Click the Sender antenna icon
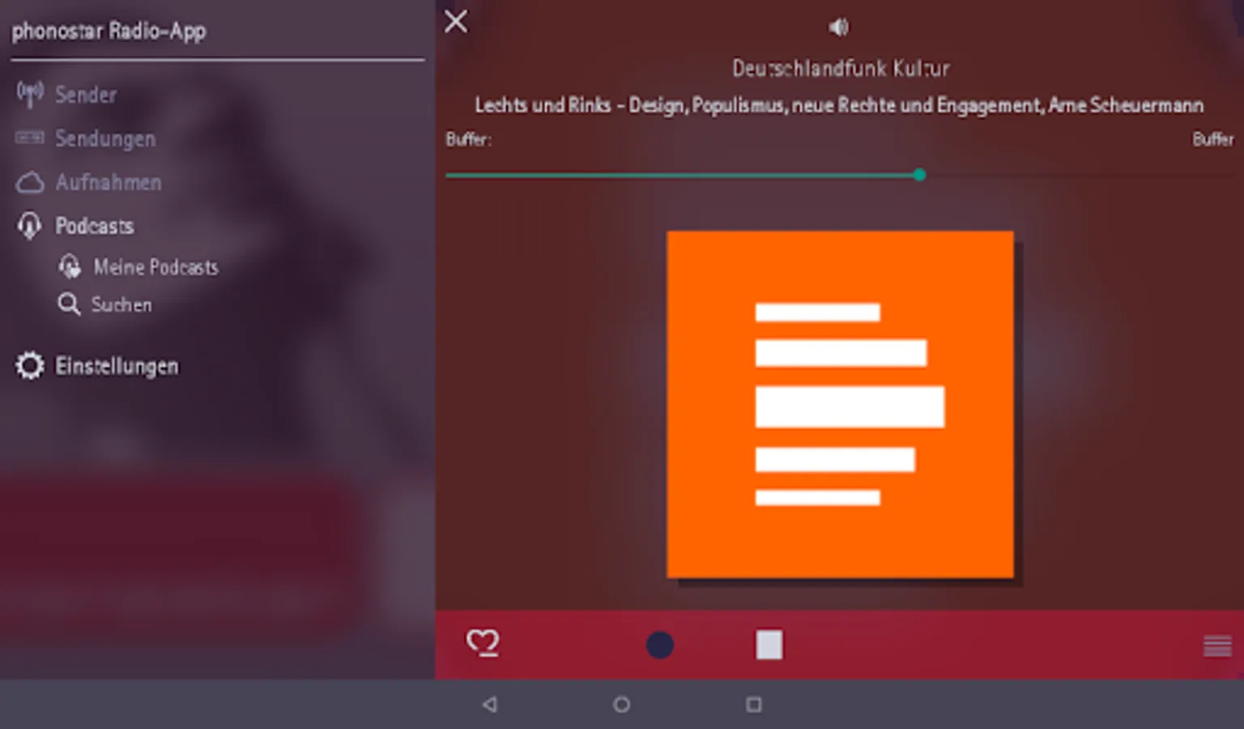This screenshot has width=1244, height=729. point(30,94)
